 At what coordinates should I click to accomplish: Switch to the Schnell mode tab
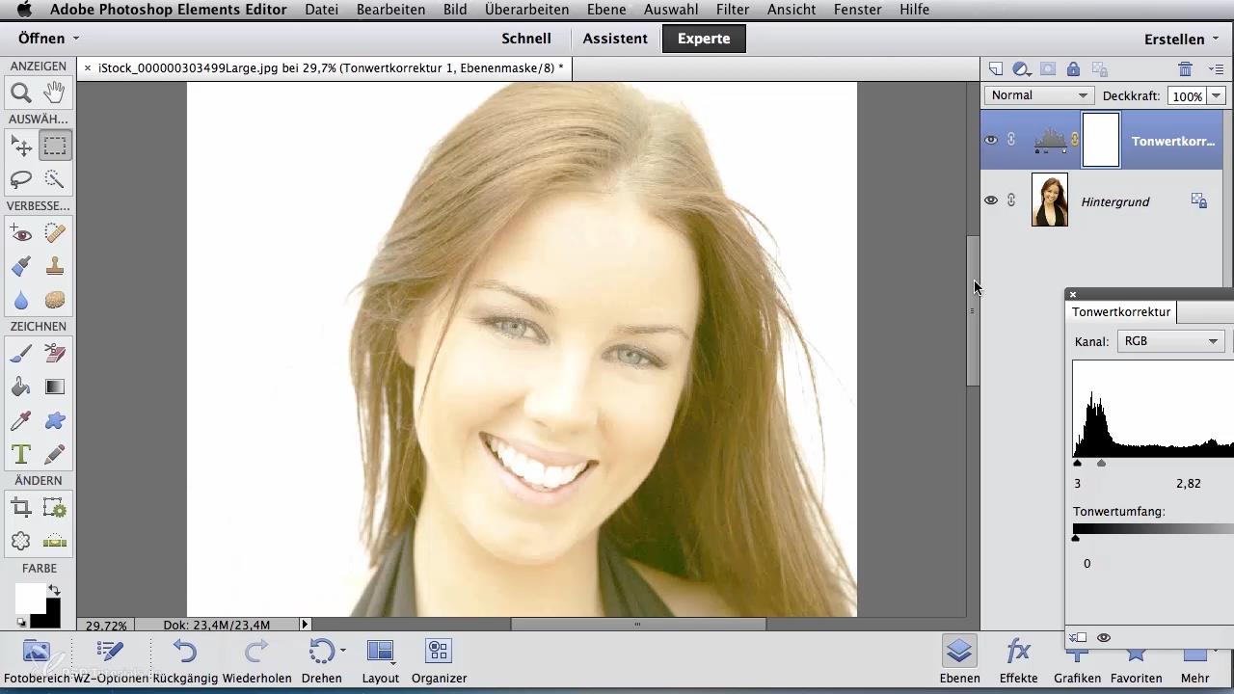click(526, 39)
